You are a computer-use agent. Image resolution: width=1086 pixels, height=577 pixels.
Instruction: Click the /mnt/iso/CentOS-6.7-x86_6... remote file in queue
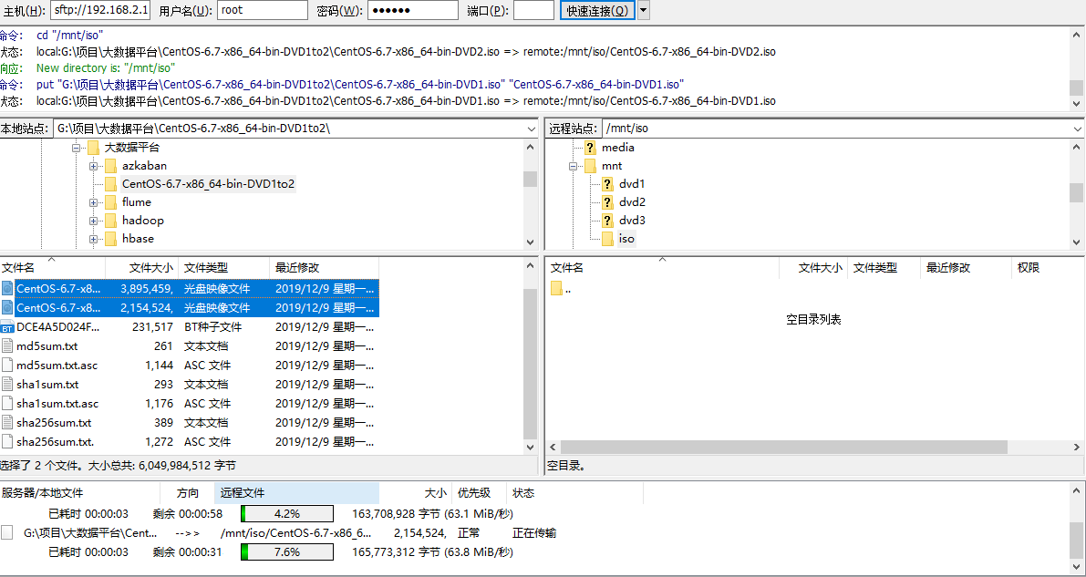(295, 532)
